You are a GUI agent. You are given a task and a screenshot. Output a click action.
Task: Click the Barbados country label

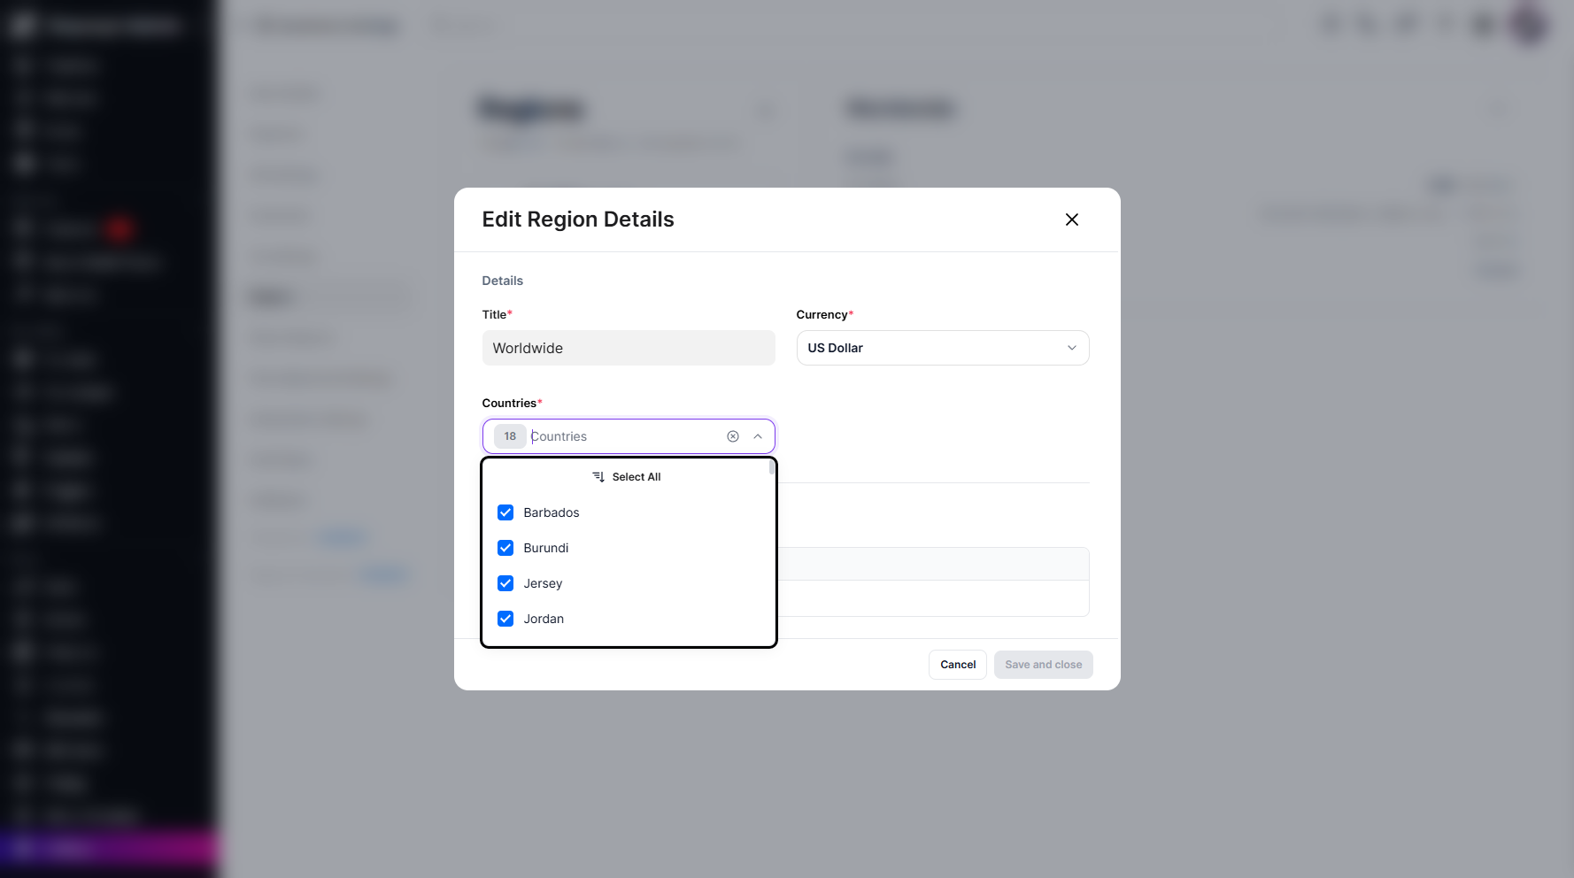click(x=552, y=512)
